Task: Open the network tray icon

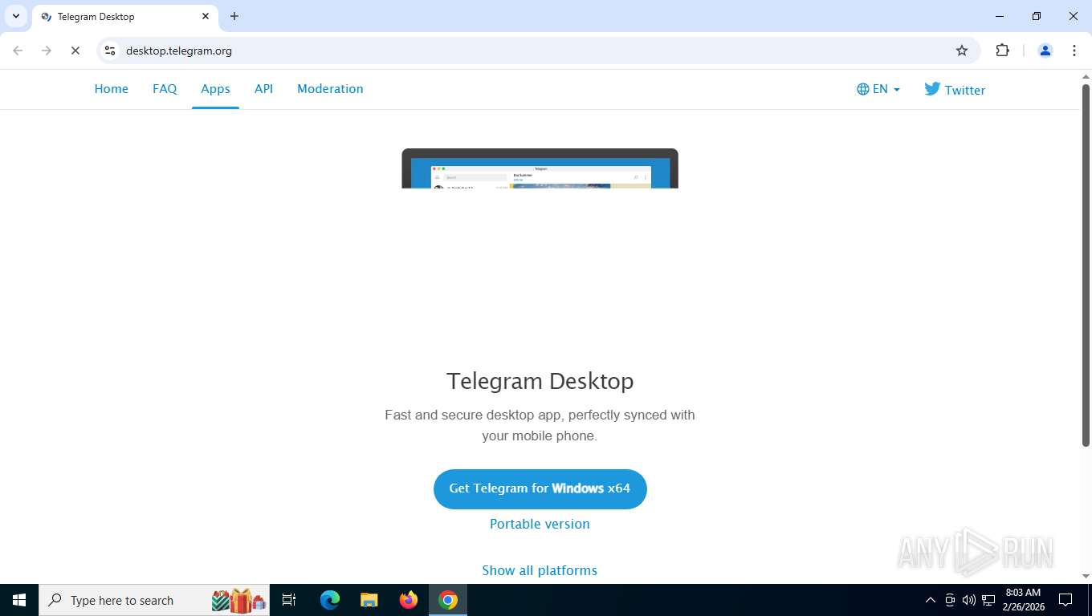Action: pyautogui.click(x=988, y=600)
